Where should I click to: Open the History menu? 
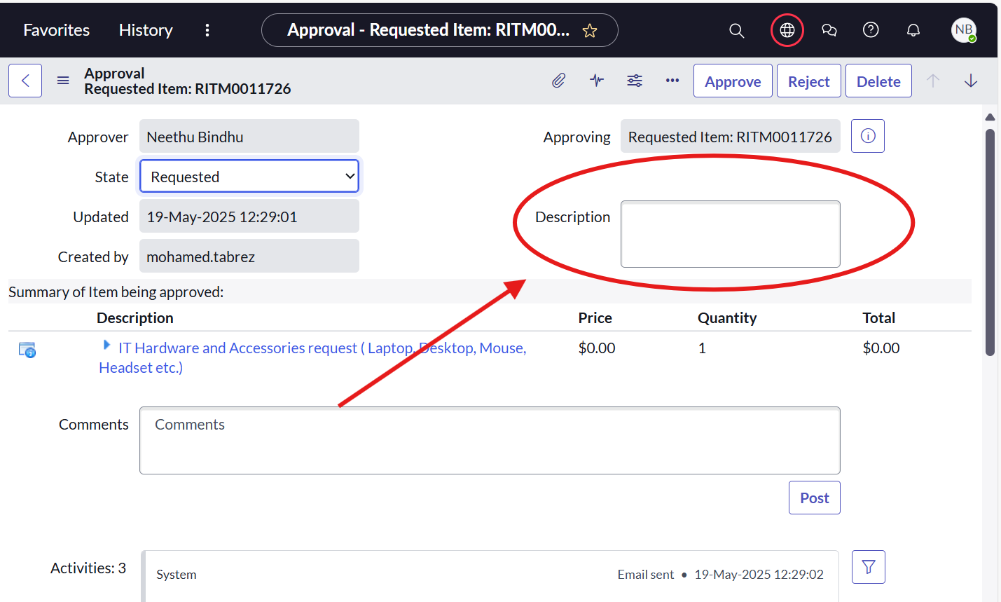pyautogui.click(x=145, y=29)
